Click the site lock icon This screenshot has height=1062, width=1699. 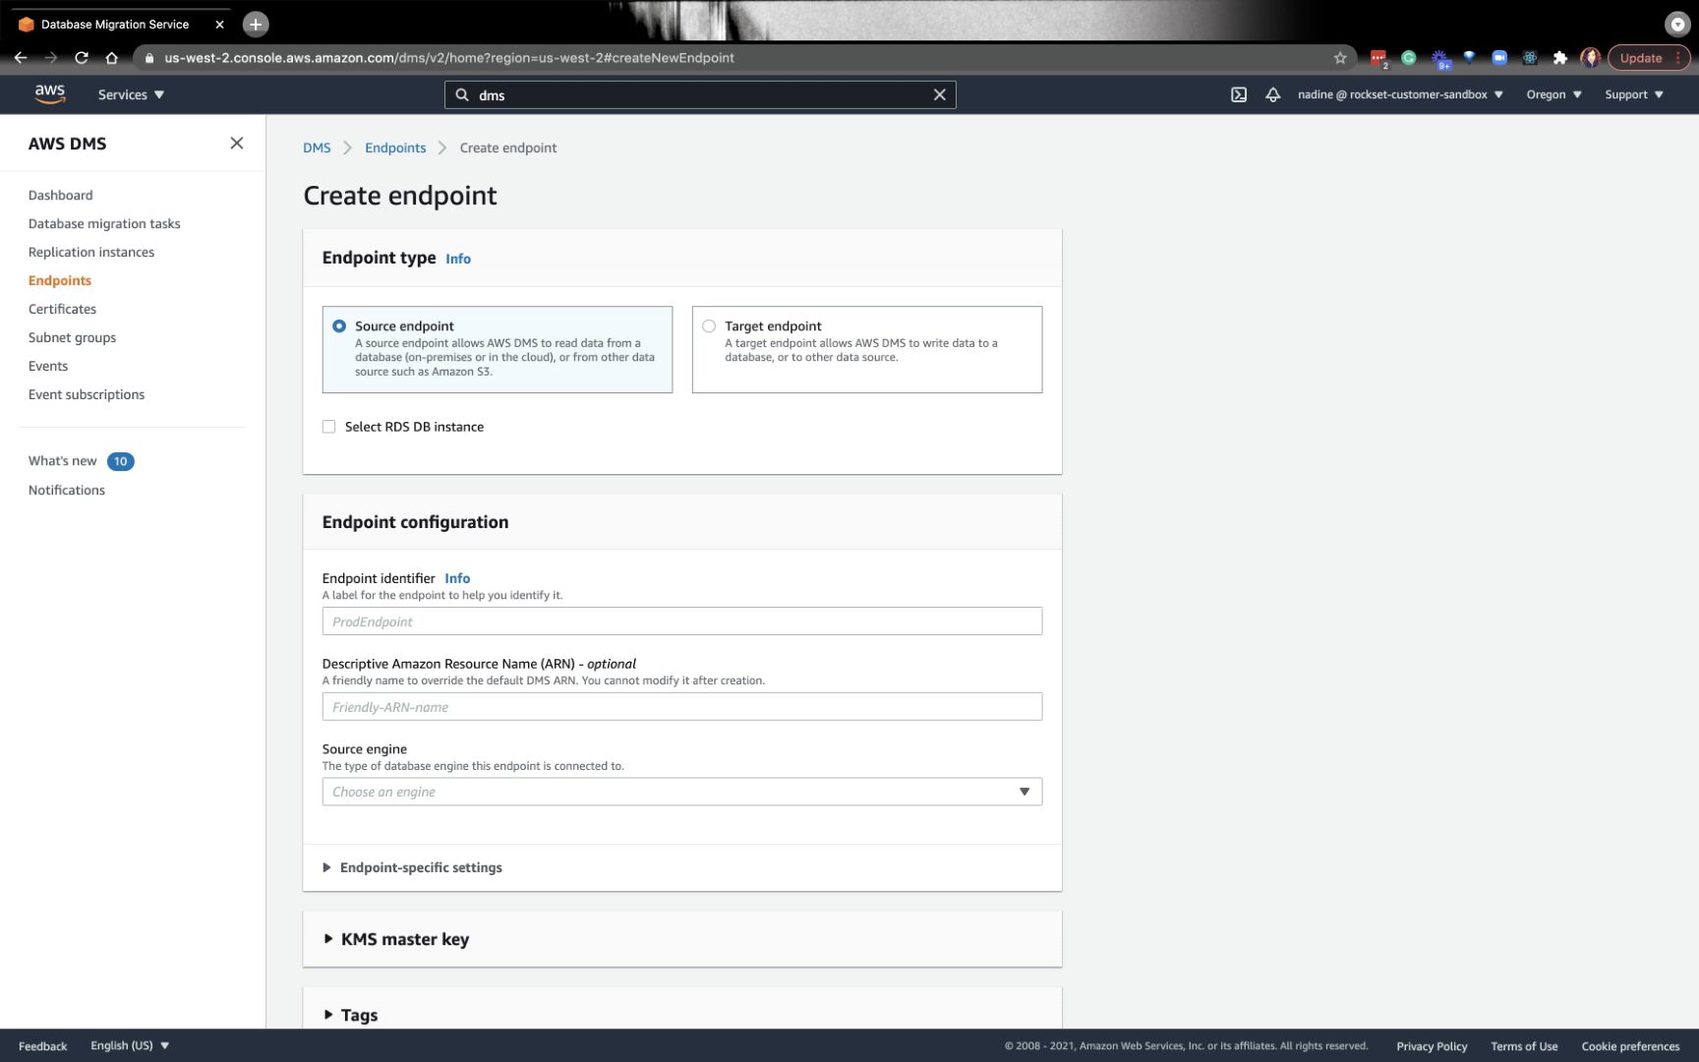(149, 58)
